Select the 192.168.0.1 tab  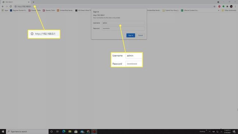pos(16,2)
